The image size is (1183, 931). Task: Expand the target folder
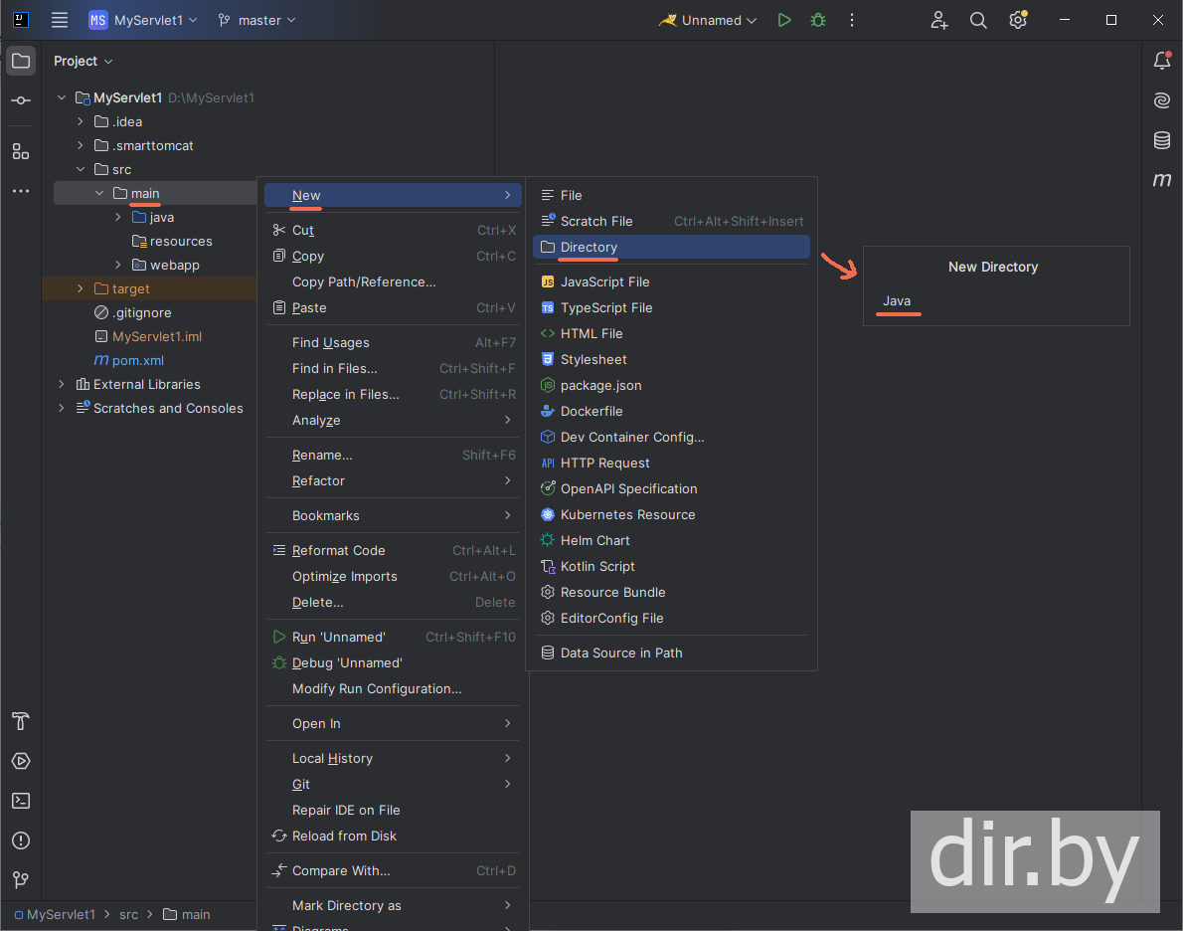pos(81,288)
